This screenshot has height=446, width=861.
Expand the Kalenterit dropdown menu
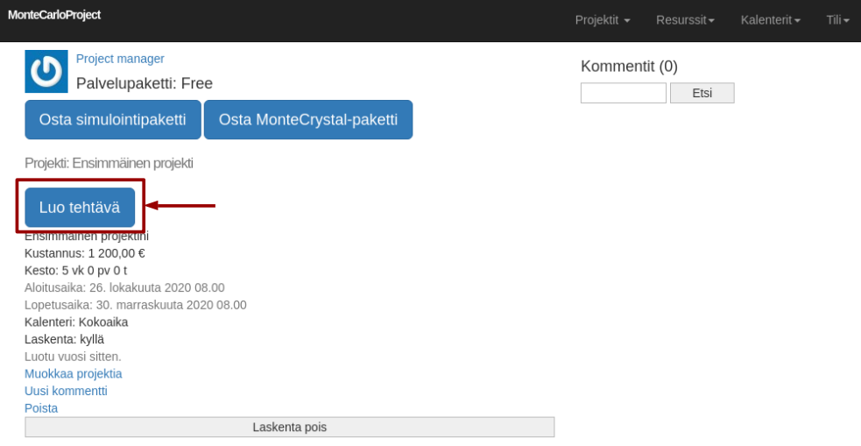pos(770,20)
